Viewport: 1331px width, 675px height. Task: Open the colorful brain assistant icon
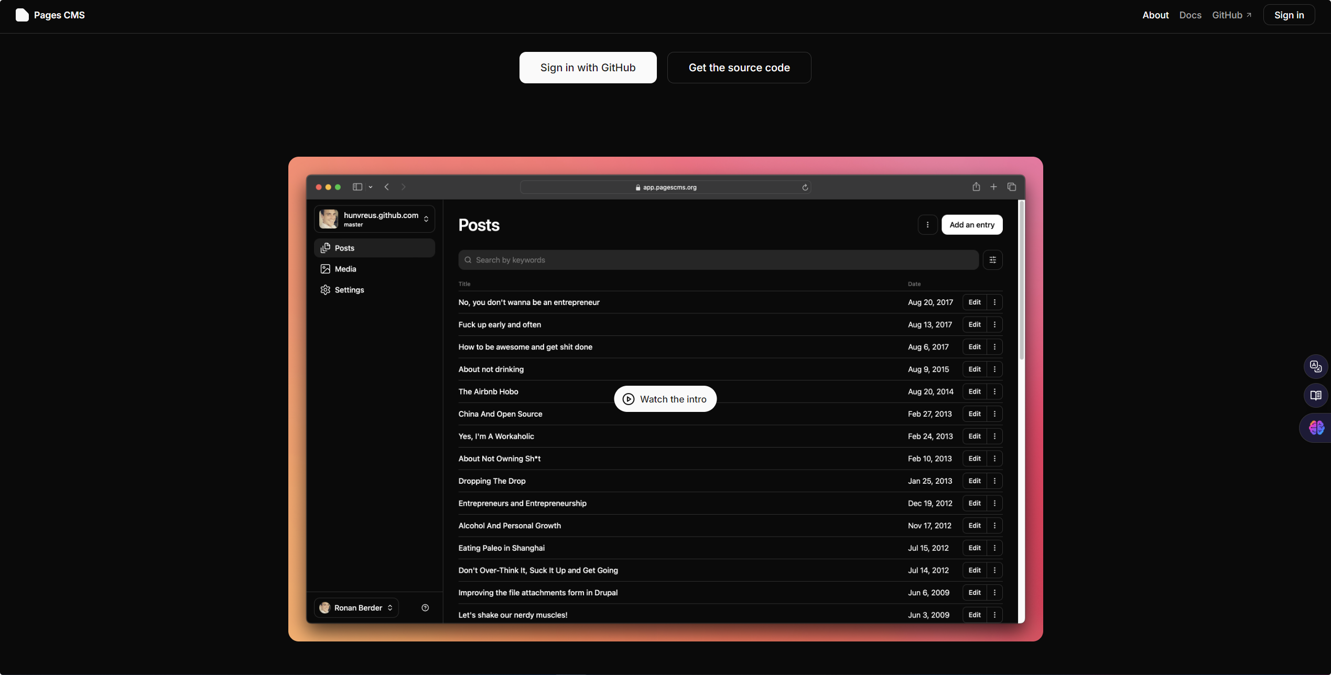[1316, 428]
